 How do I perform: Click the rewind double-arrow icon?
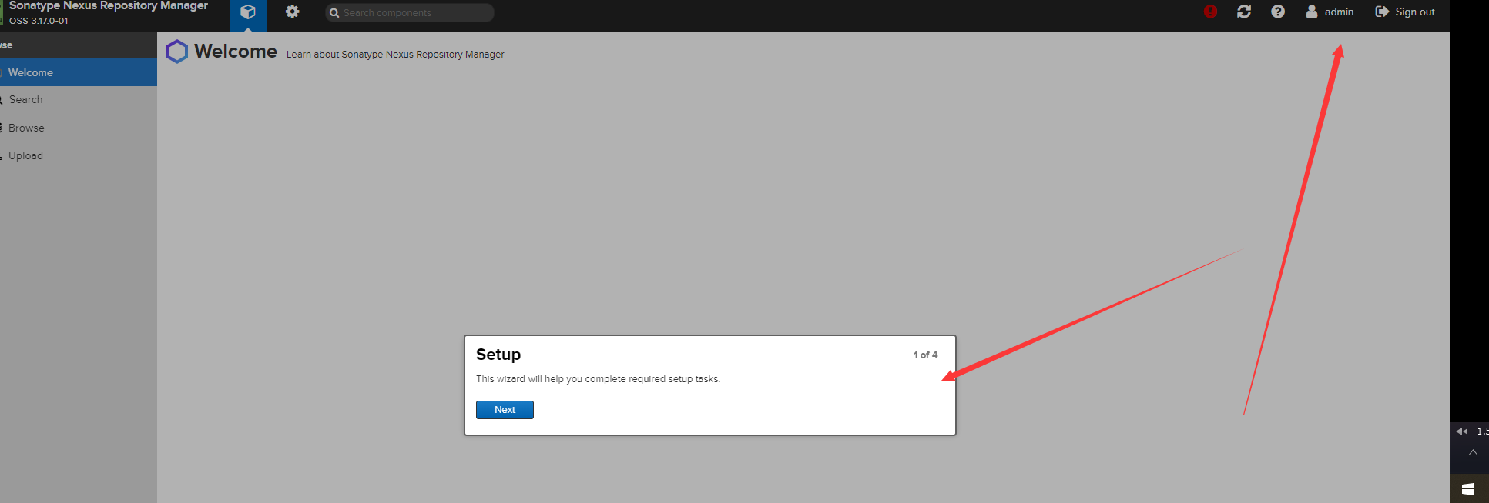[1461, 431]
